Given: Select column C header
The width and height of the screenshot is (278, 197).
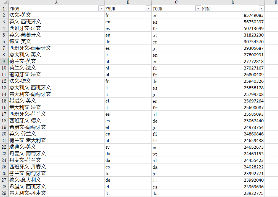Looking at the screenshot, I should pos(176,2).
